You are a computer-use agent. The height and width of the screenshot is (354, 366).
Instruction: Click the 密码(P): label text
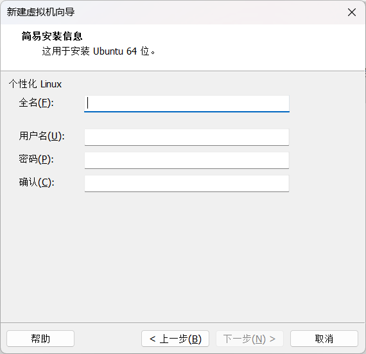[x=37, y=159]
